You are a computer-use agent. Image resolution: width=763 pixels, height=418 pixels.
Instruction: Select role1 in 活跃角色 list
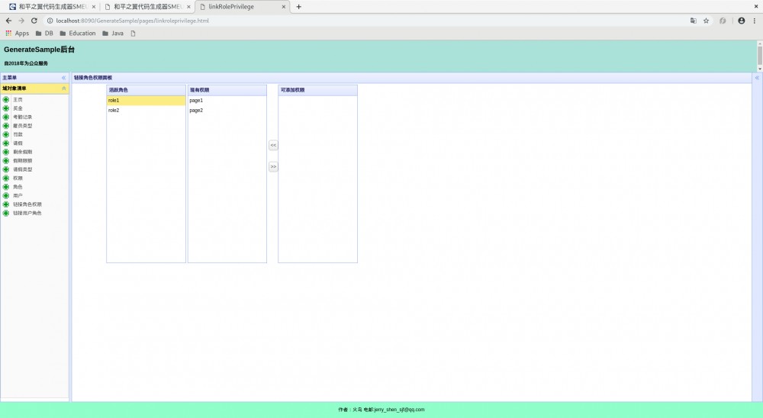146,100
